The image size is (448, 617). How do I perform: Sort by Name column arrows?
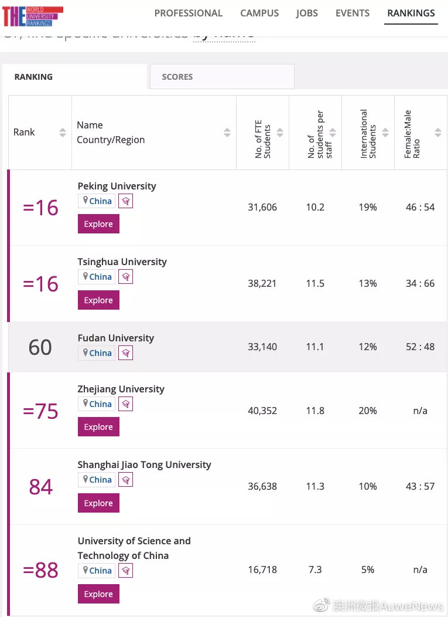pyautogui.click(x=227, y=133)
